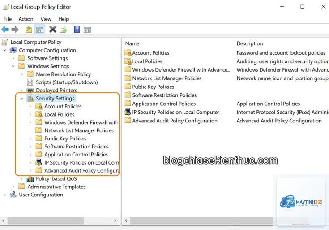The image size is (329, 230).
Task: Click Computer Configuration icon in tree
Action: coord(13,50)
